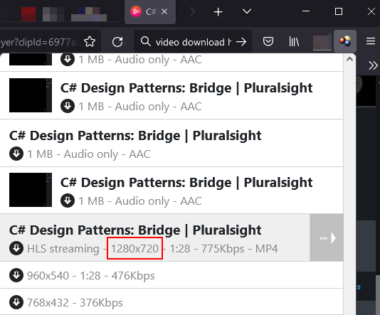
Task: List all tabs dropdown arrow
Action: point(247,11)
